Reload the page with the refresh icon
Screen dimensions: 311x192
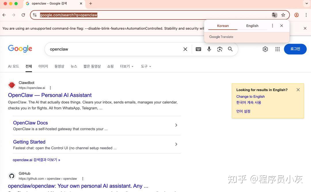pos(23,15)
